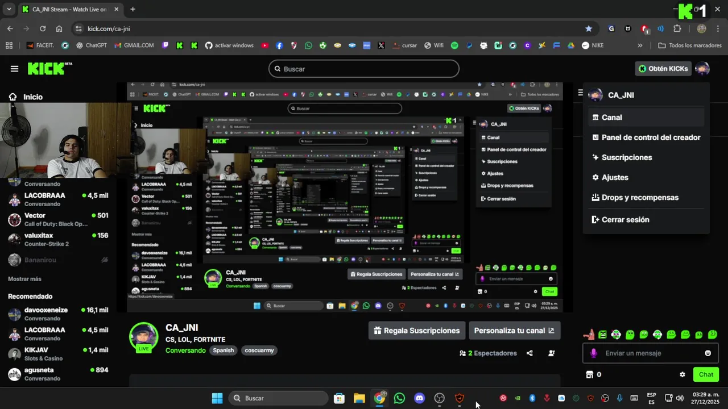Open the CA_JNI profile avatar in header
This screenshot has height=409, width=728.
(x=702, y=69)
